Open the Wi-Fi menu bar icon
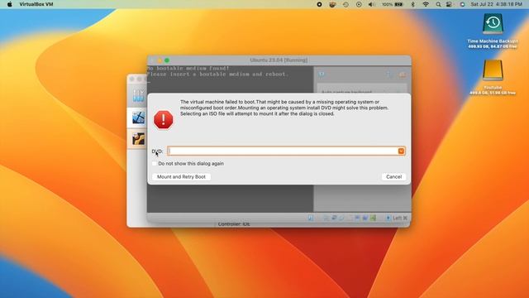529x298 pixels. point(426,4)
